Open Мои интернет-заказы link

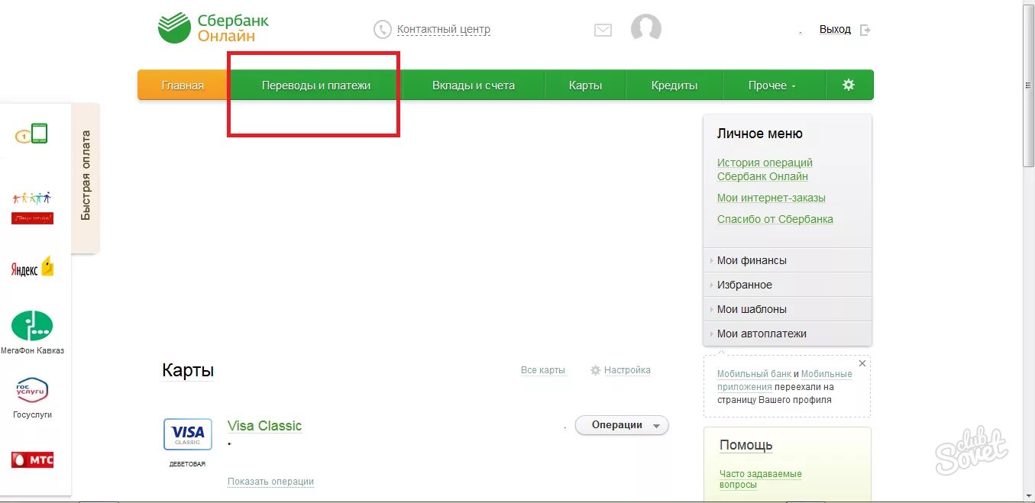pyautogui.click(x=771, y=198)
